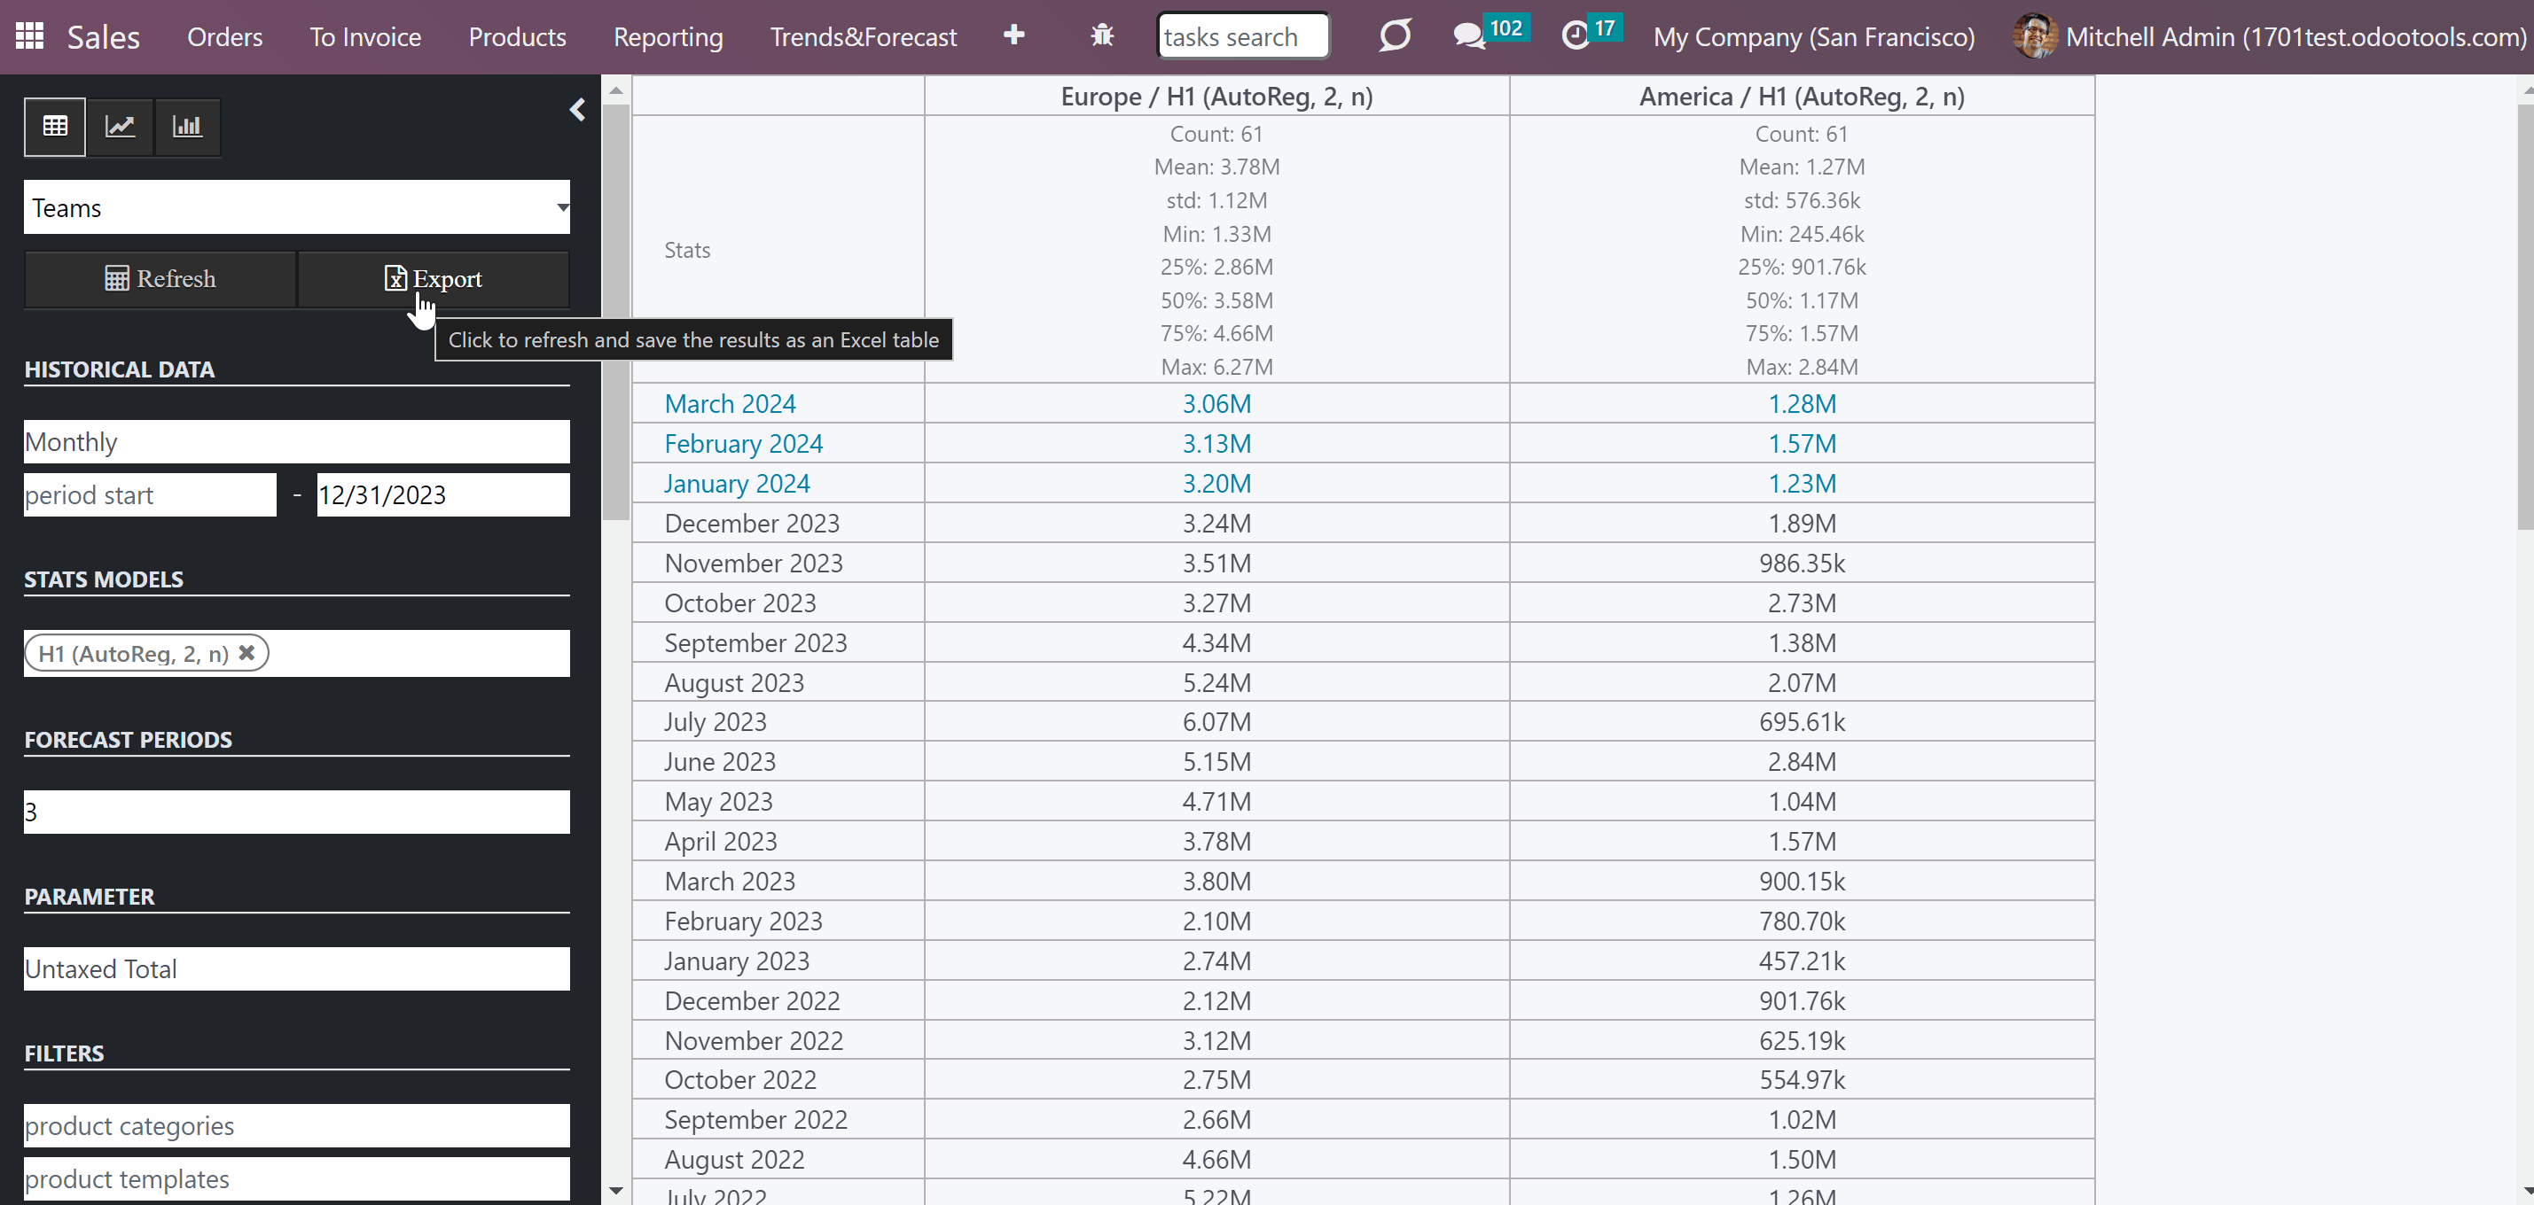Remove the H1 (AutoReg, 2, n) model tag
Screen dimensions: 2534x1205
point(246,653)
